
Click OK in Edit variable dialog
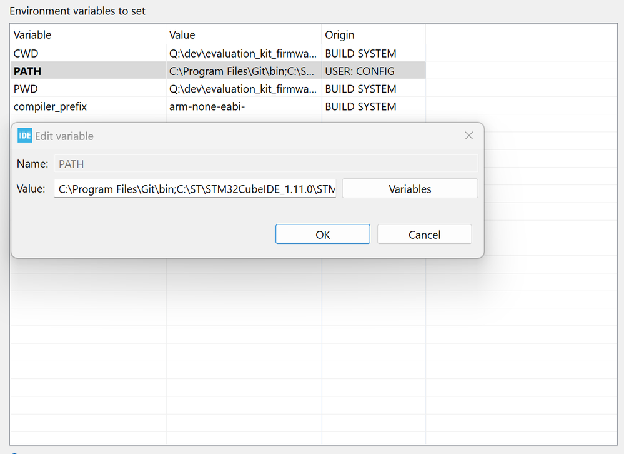323,234
